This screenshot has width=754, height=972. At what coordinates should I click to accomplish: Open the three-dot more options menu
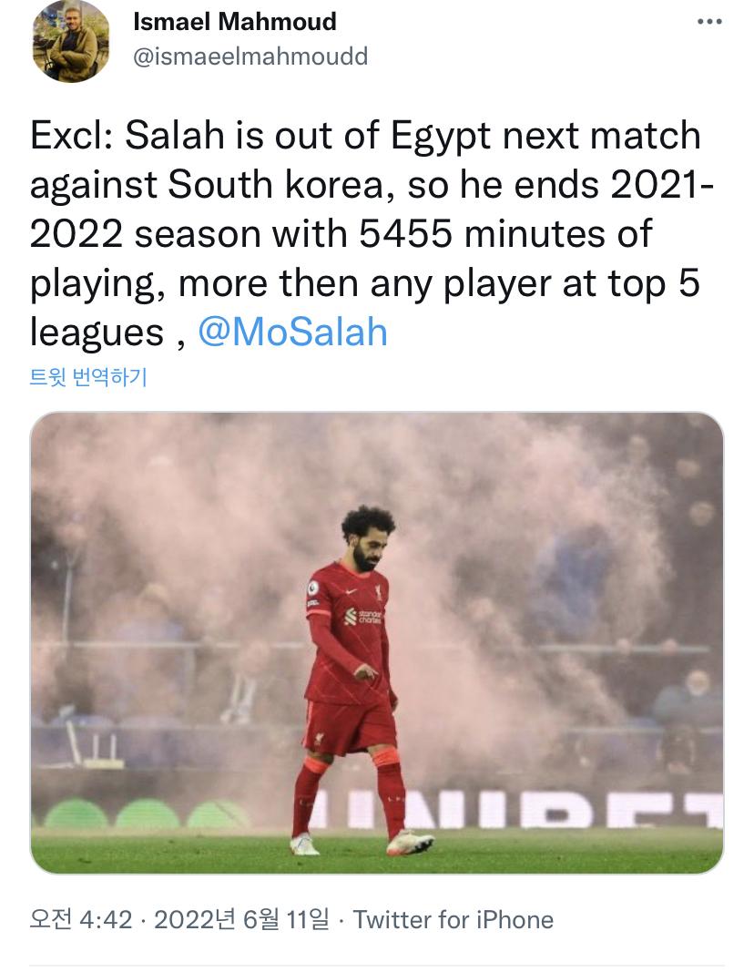[709, 22]
